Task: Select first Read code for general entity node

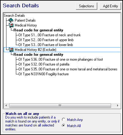Action: [x=38, y=30]
